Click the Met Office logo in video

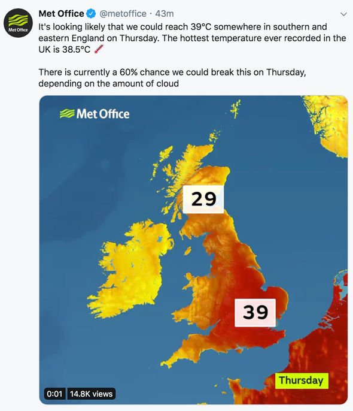(x=95, y=114)
